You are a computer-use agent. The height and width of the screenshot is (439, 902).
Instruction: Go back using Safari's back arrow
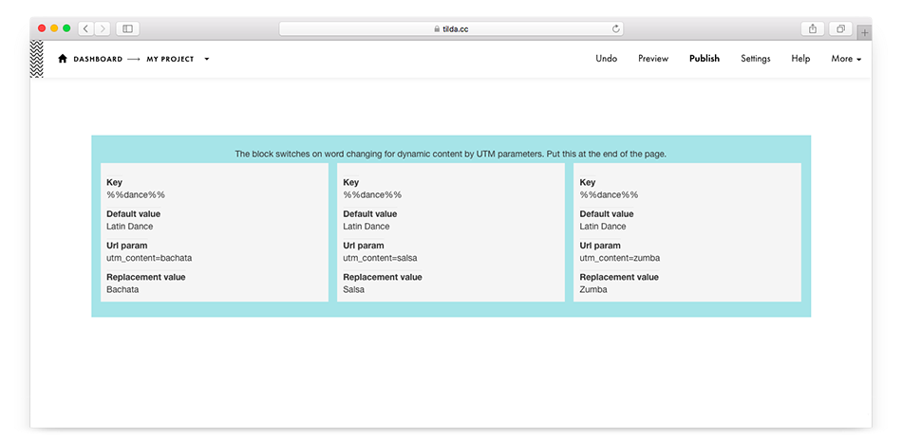click(85, 29)
